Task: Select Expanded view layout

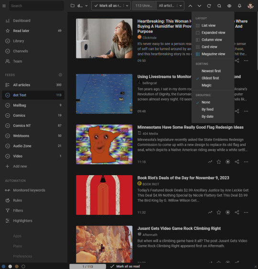Action: point(213,33)
